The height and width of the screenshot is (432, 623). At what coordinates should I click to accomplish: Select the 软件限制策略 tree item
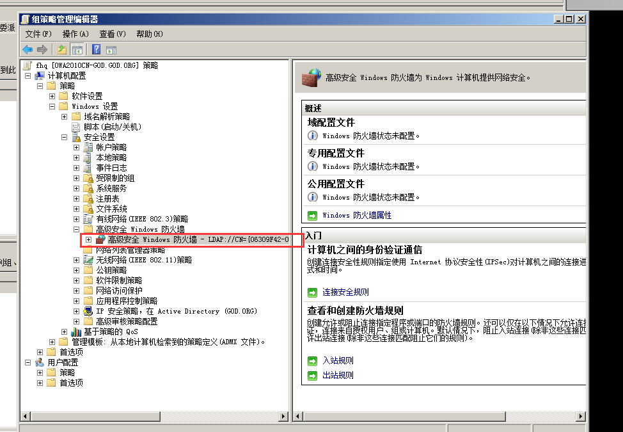[119, 280]
